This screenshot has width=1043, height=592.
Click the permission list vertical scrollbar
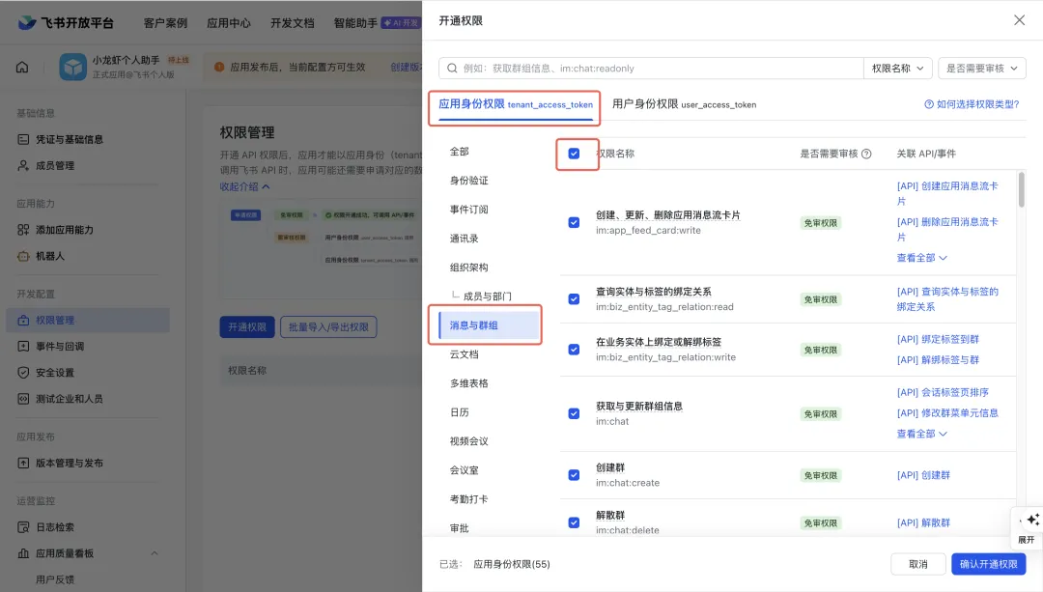[x=1021, y=189]
